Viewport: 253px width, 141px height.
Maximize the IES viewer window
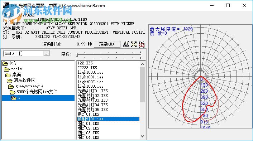point(228,5)
